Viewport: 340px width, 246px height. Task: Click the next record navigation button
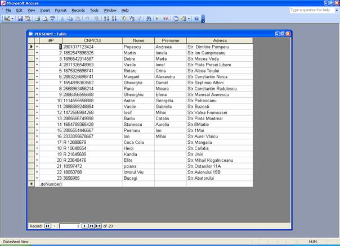coord(84,226)
